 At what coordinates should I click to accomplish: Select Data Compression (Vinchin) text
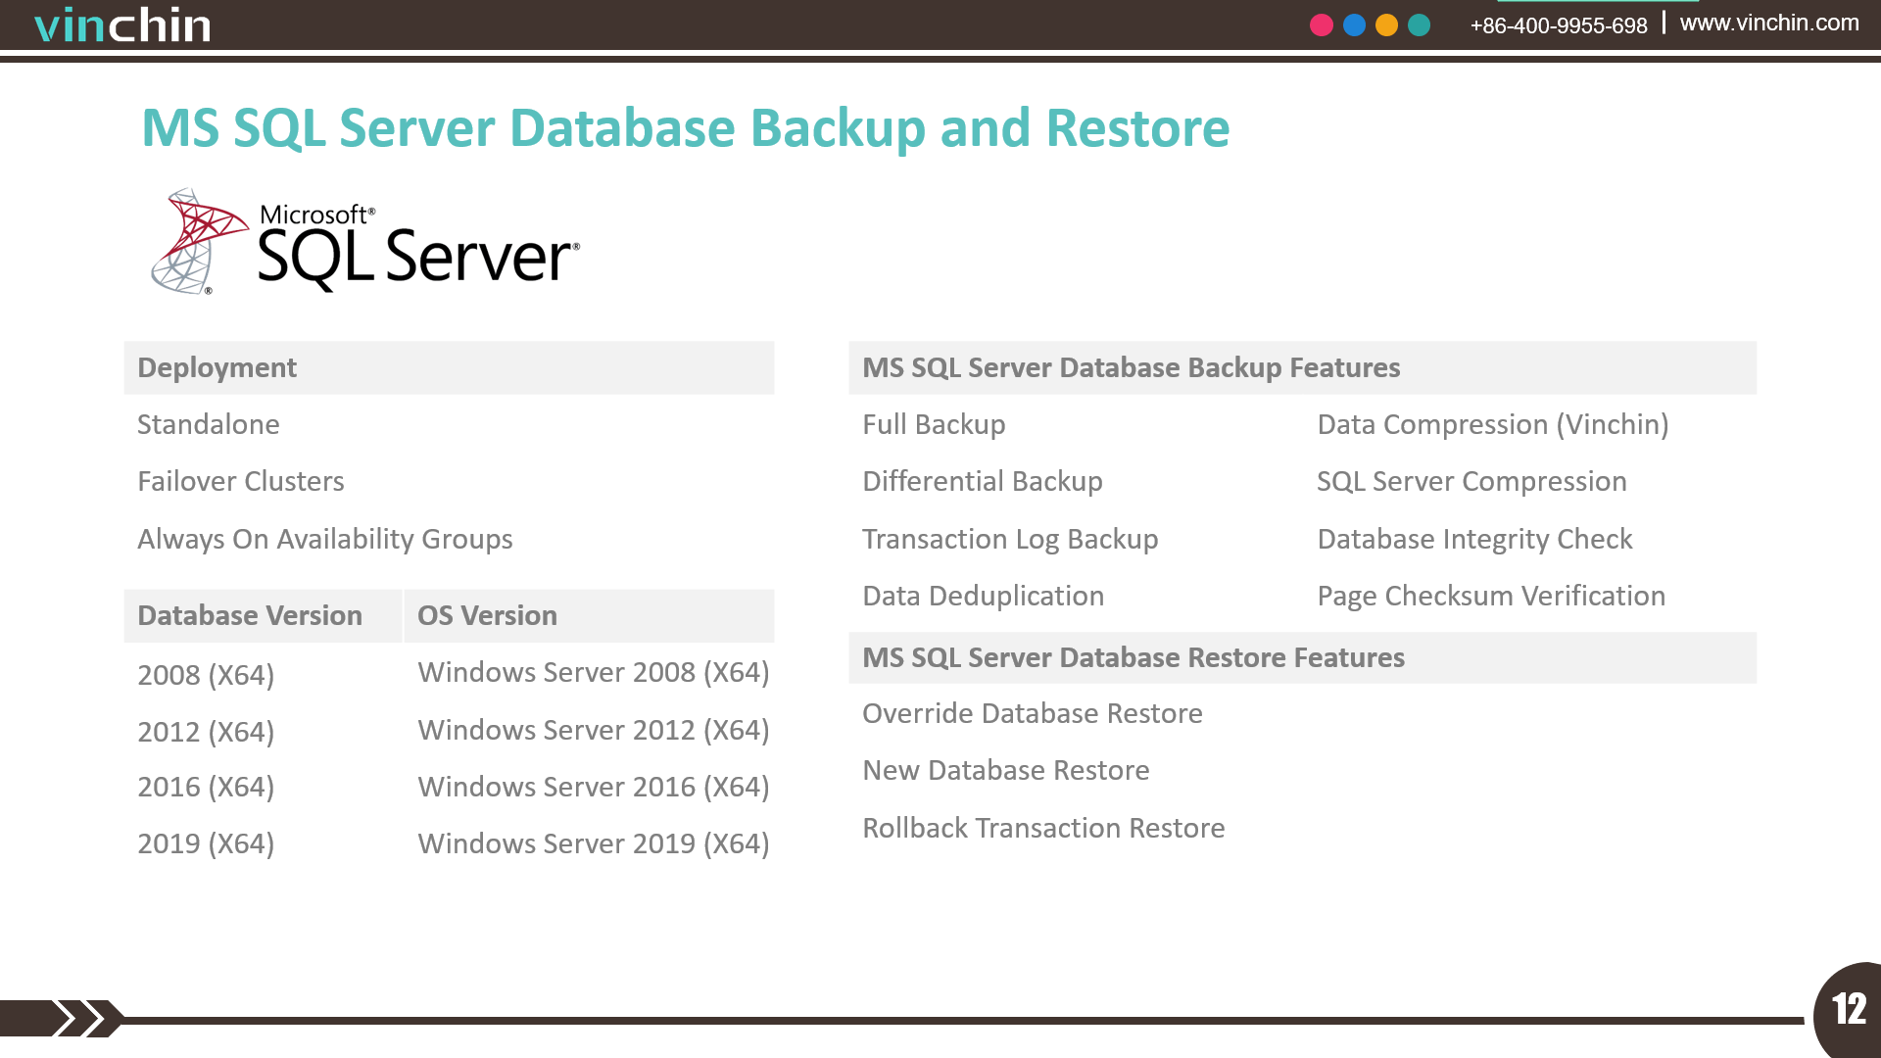coord(1493,424)
